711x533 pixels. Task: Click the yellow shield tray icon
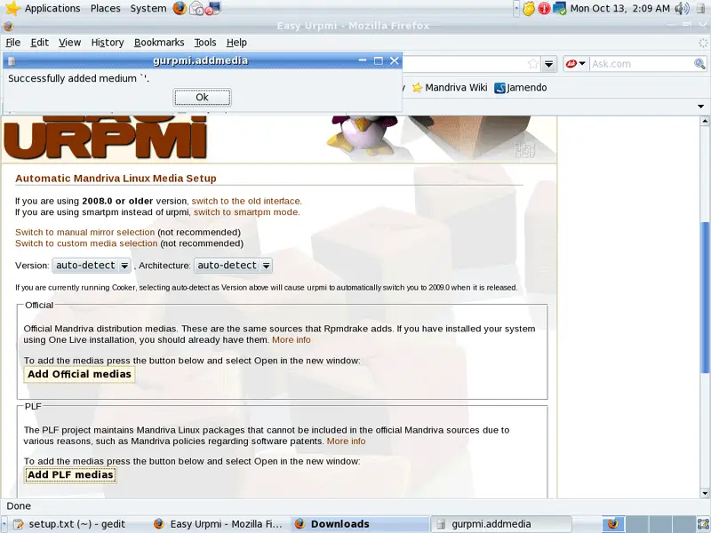[528, 9]
